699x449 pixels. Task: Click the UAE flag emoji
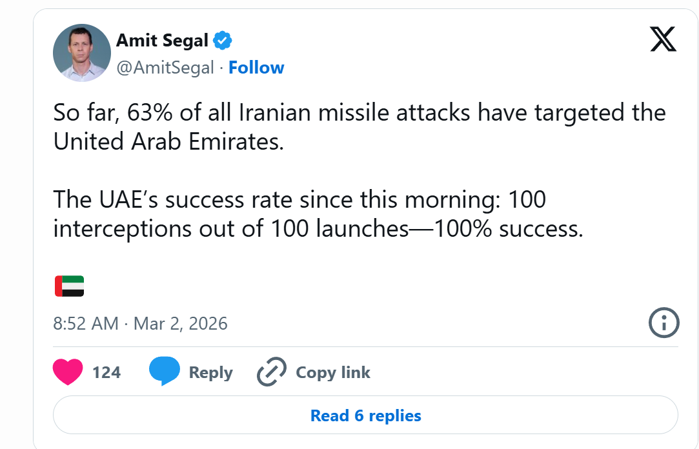(69, 286)
